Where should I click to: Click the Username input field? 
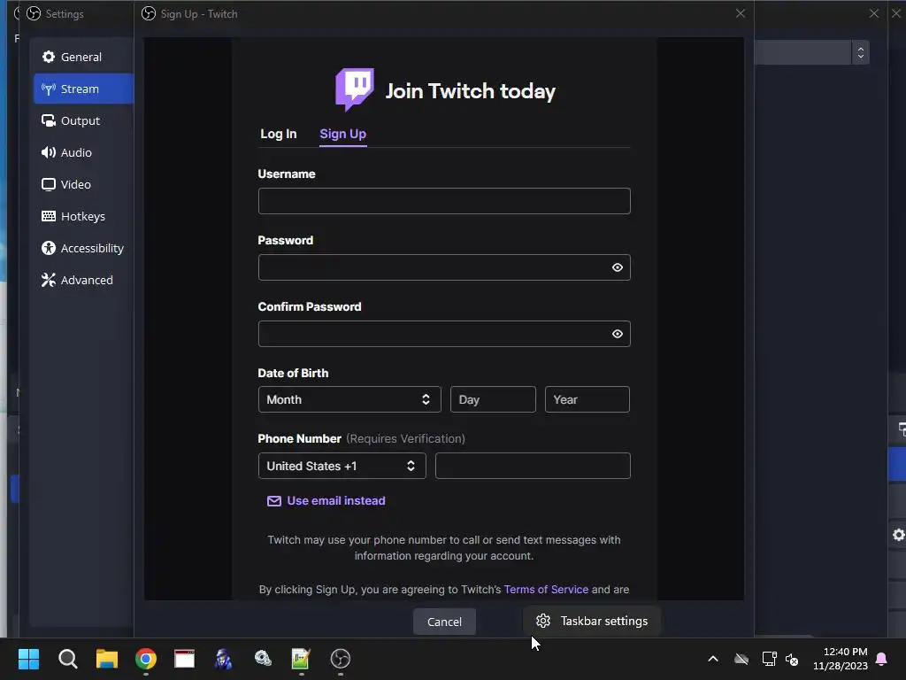click(x=444, y=201)
